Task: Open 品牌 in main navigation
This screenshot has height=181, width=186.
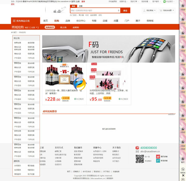Action: (68, 21)
